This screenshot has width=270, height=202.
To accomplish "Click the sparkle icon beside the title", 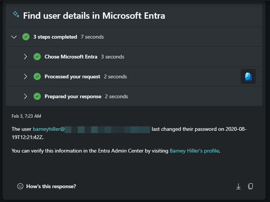I will coord(16,14).
